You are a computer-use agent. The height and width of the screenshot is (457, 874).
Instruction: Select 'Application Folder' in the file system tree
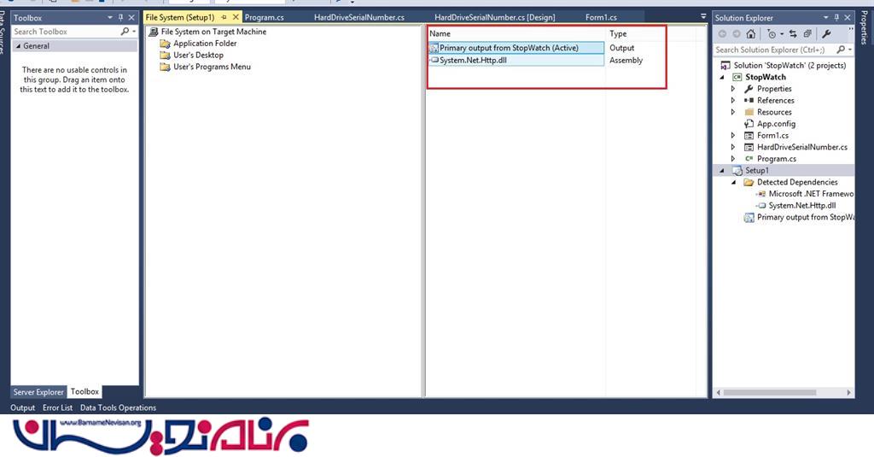click(x=205, y=44)
